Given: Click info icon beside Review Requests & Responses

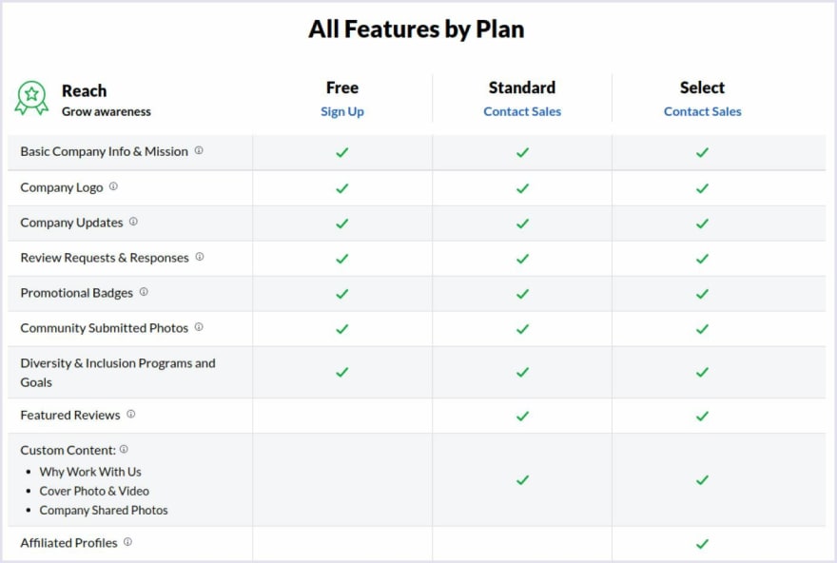Looking at the screenshot, I should click(200, 257).
